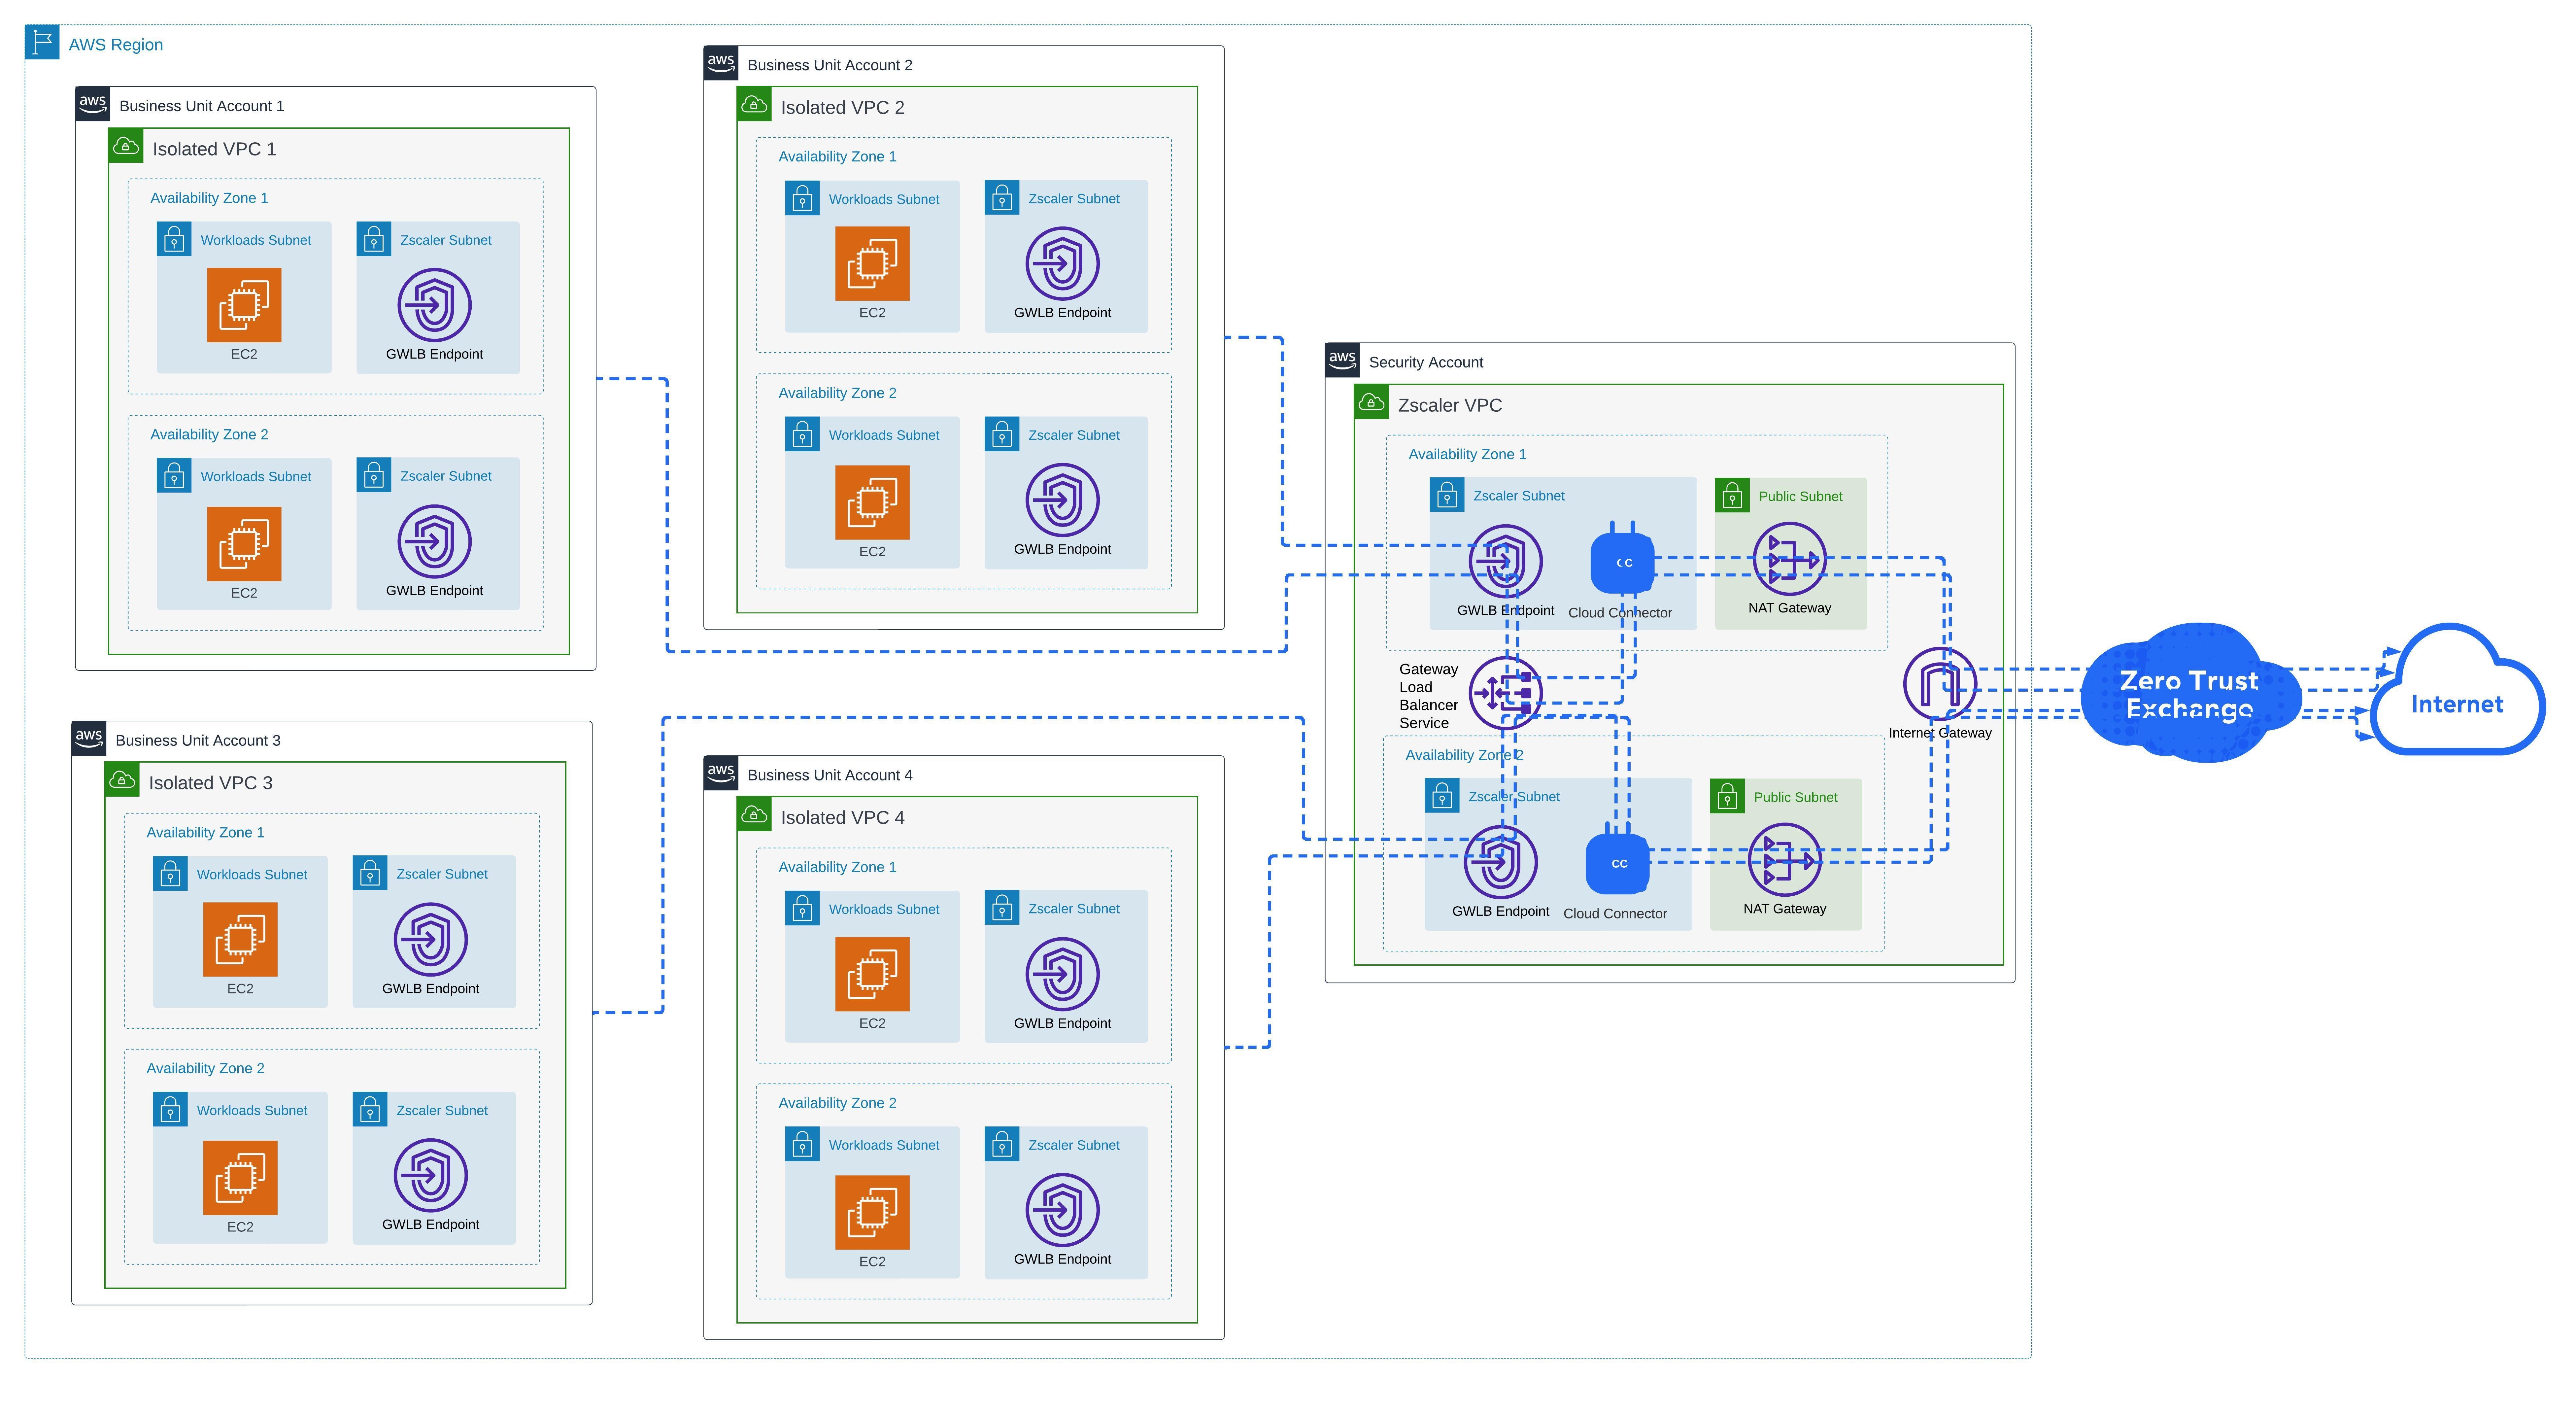Image resolution: width=2576 pixels, height=1414 pixels.
Task: Select EC2 icon in Isolated VPC 2 Availability Zone 2
Action: click(x=872, y=502)
